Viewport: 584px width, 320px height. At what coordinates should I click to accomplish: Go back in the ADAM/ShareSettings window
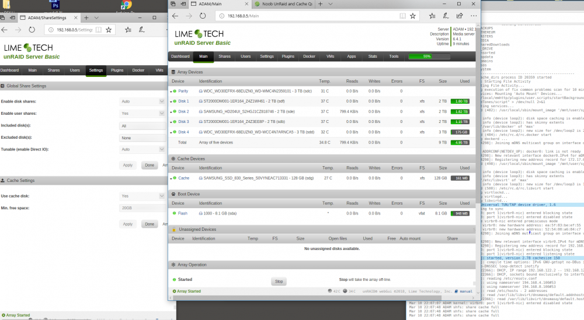click(x=5, y=30)
